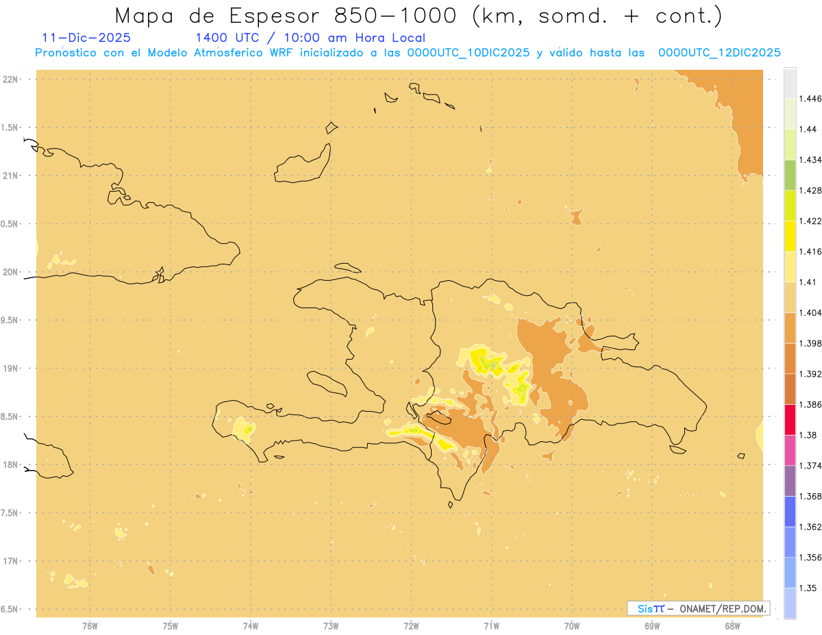Click the legend value 1.44

808,129
